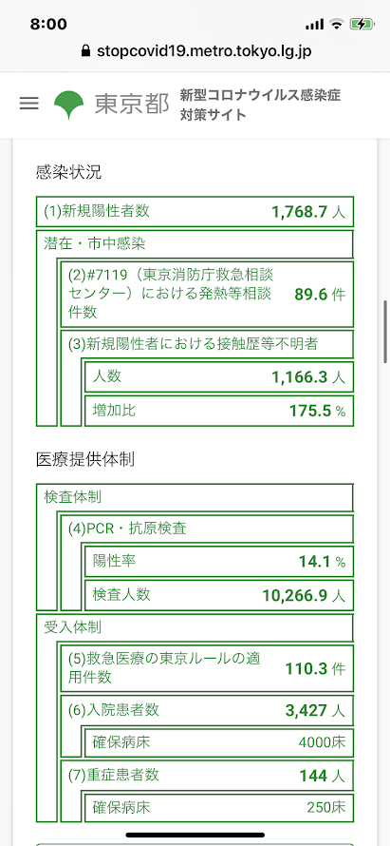
Task: Tap the 8:00 clock in status bar
Action: pyautogui.click(x=48, y=25)
